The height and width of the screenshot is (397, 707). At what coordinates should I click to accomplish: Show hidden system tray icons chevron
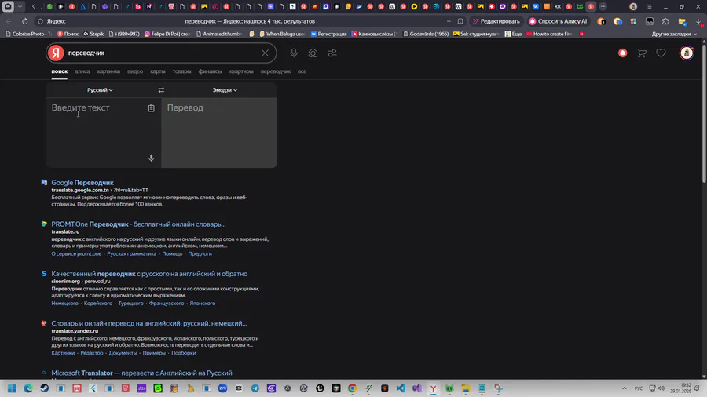pyautogui.click(x=624, y=388)
